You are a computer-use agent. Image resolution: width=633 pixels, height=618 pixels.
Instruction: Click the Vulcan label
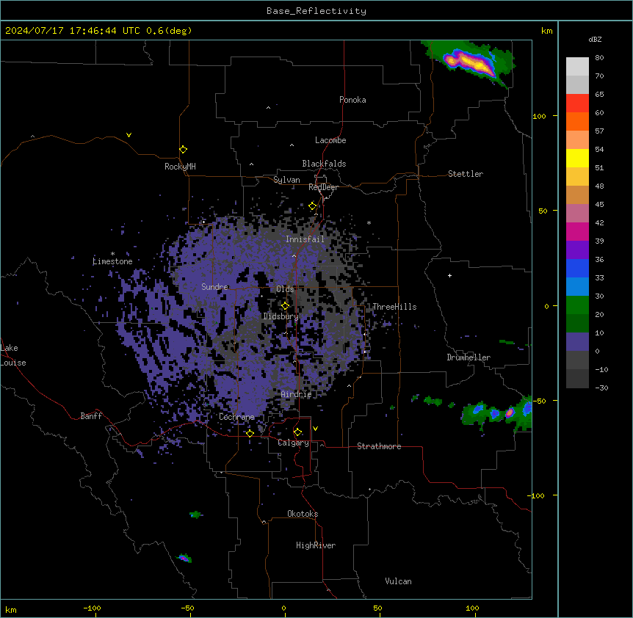[x=398, y=581]
